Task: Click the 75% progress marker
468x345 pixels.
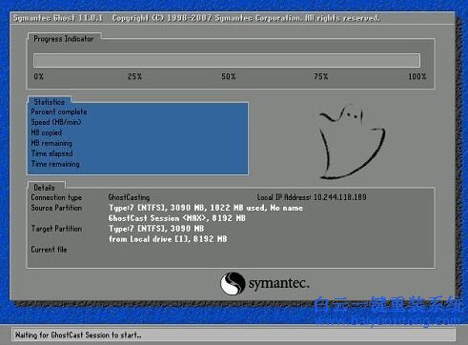Action: [x=321, y=76]
